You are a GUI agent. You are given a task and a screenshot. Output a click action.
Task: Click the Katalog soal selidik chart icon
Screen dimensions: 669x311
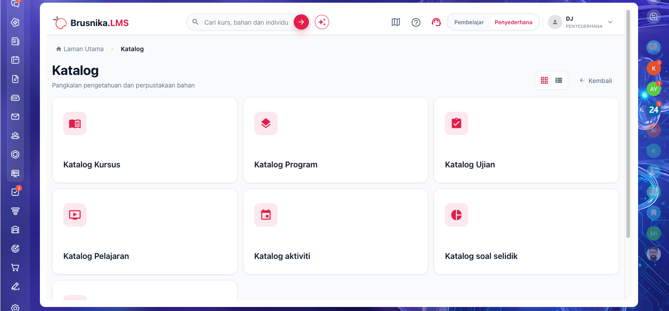[456, 215]
